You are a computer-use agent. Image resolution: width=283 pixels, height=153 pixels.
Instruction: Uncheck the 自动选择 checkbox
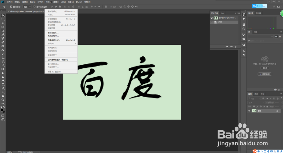pyautogui.click(x=11, y=7)
